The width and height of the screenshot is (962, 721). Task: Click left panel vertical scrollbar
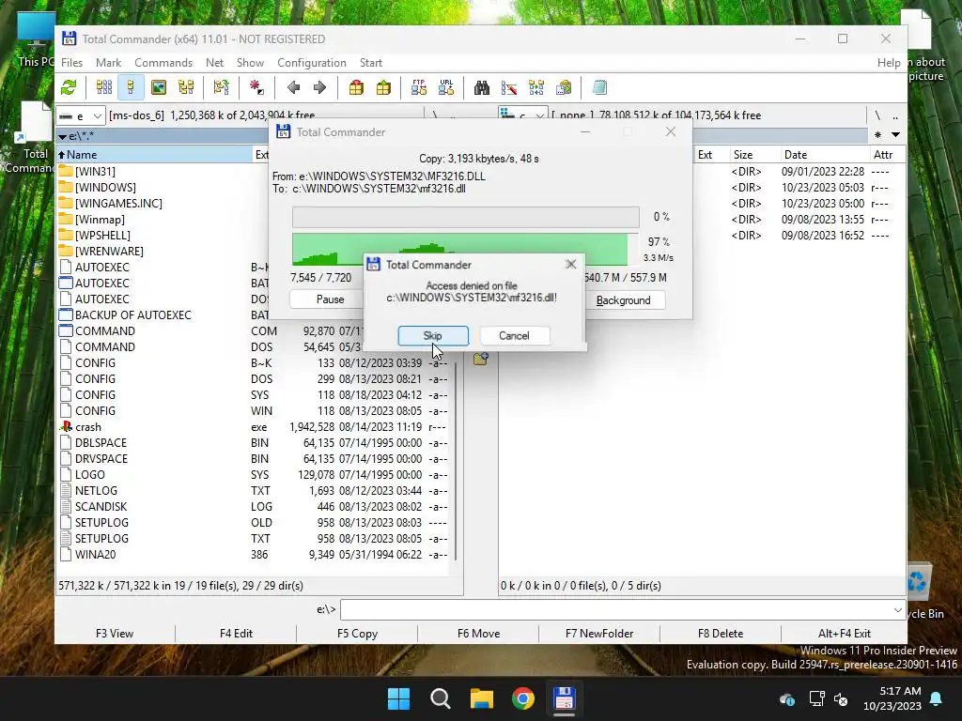click(456, 460)
